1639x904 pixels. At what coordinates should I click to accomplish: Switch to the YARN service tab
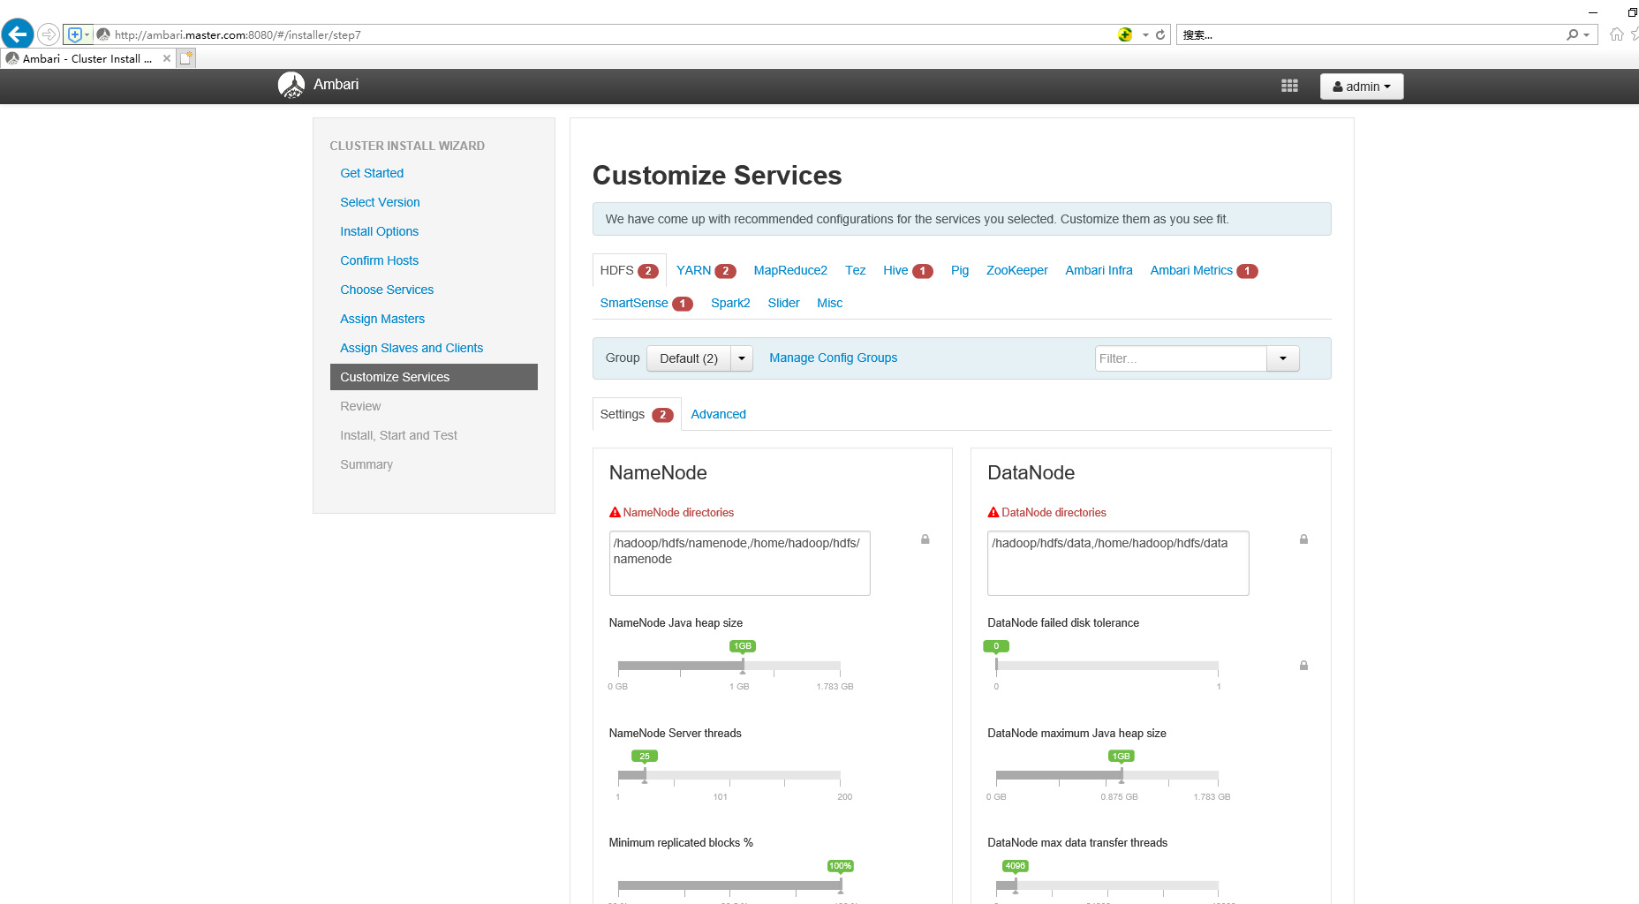click(x=706, y=270)
